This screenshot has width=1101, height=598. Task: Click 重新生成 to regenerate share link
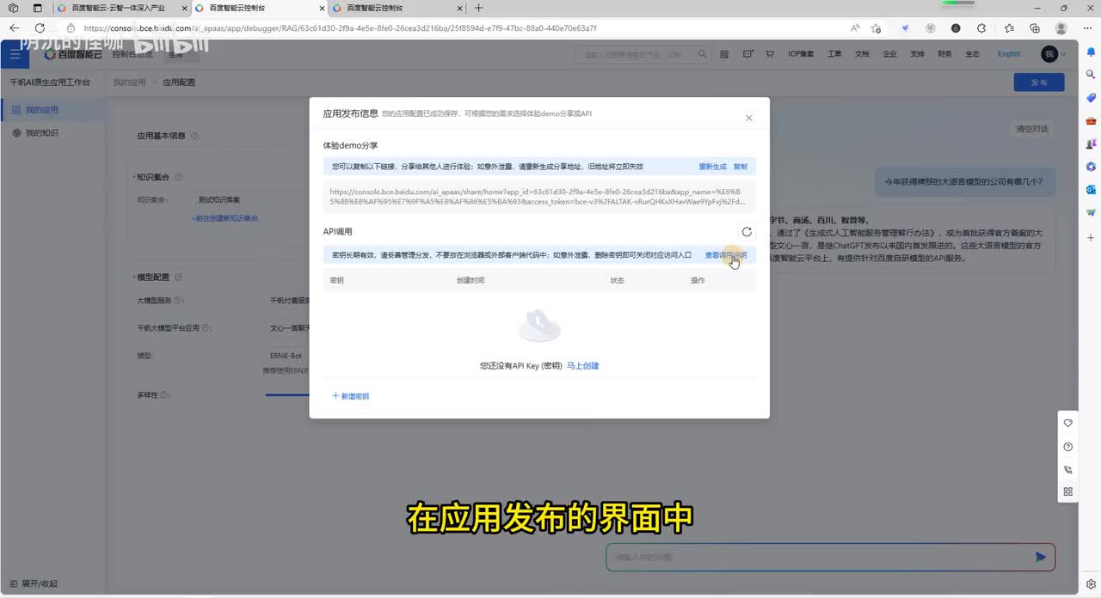(x=712, y=167)
